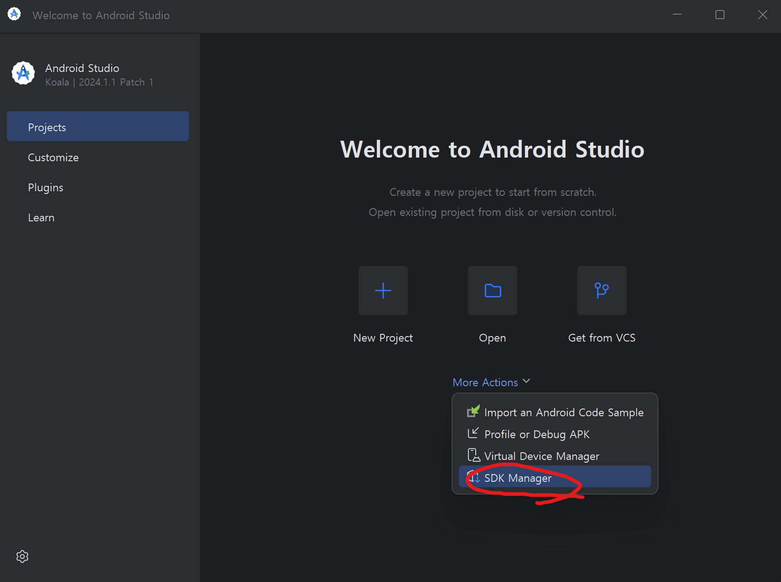This screenshot has height=582, width=781.
Task: Close the Welcome to Android Studio window
Action: pyautogui.click(x=763, y=15)
